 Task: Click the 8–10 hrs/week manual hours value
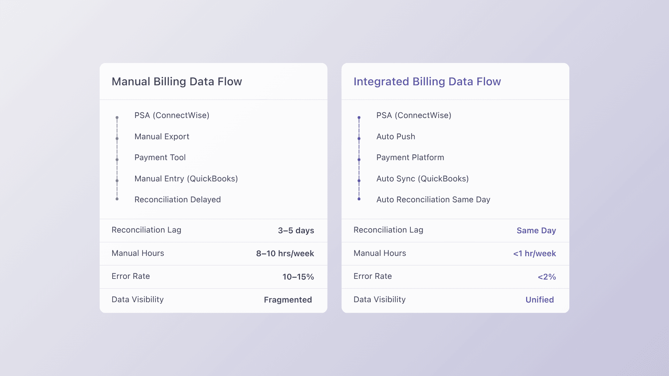coord(285,253)
